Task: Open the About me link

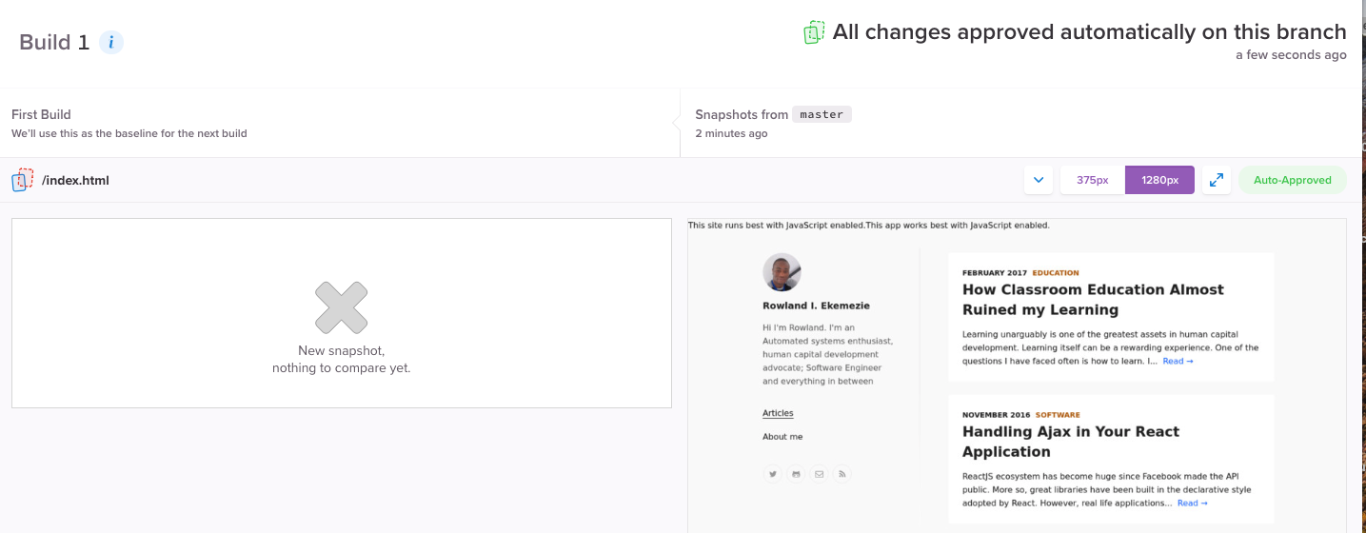Action: (782, 437)
